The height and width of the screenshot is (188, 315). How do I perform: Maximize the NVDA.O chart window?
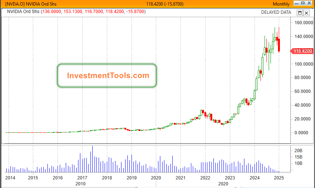point(303,3)
